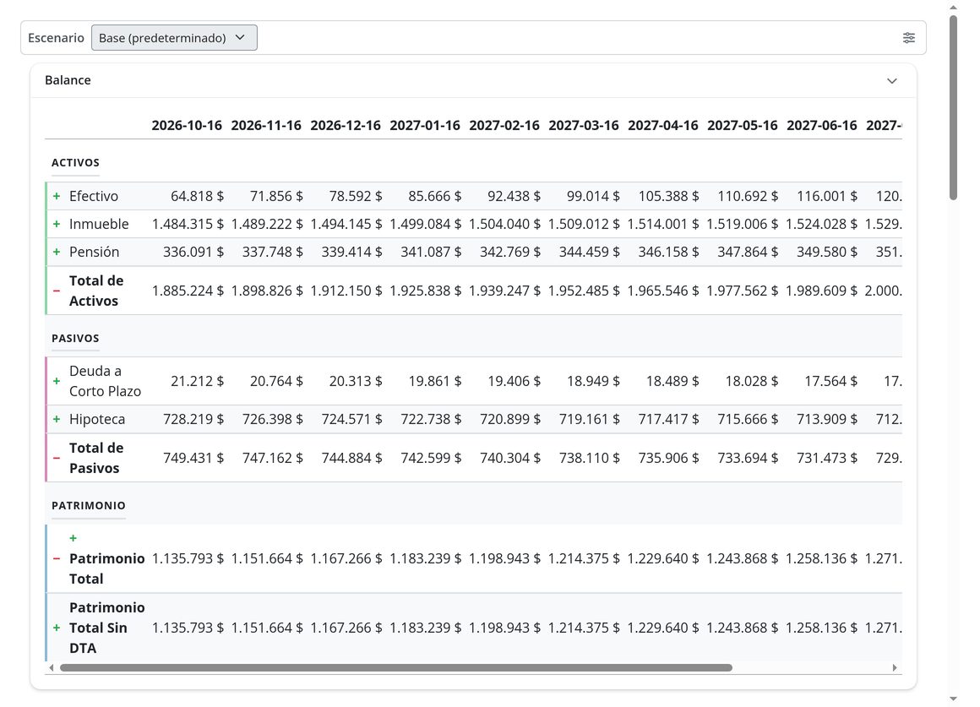Expand the Hipoteca row
Screen dimensions: 980x707
point(57,420)
